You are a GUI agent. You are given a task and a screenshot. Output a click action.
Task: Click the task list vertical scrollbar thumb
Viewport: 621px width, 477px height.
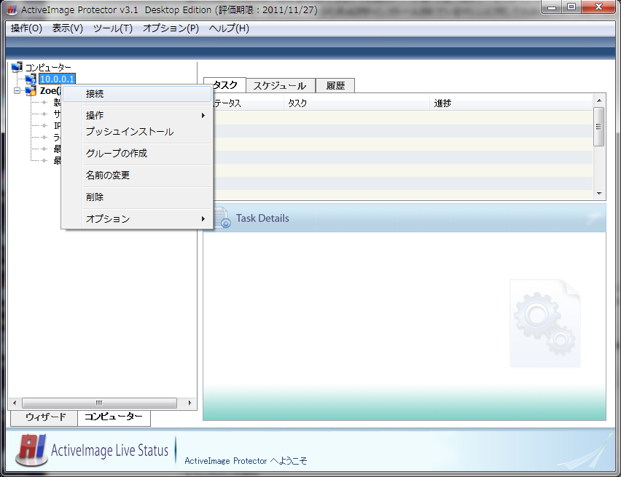(x=599, y=127)
